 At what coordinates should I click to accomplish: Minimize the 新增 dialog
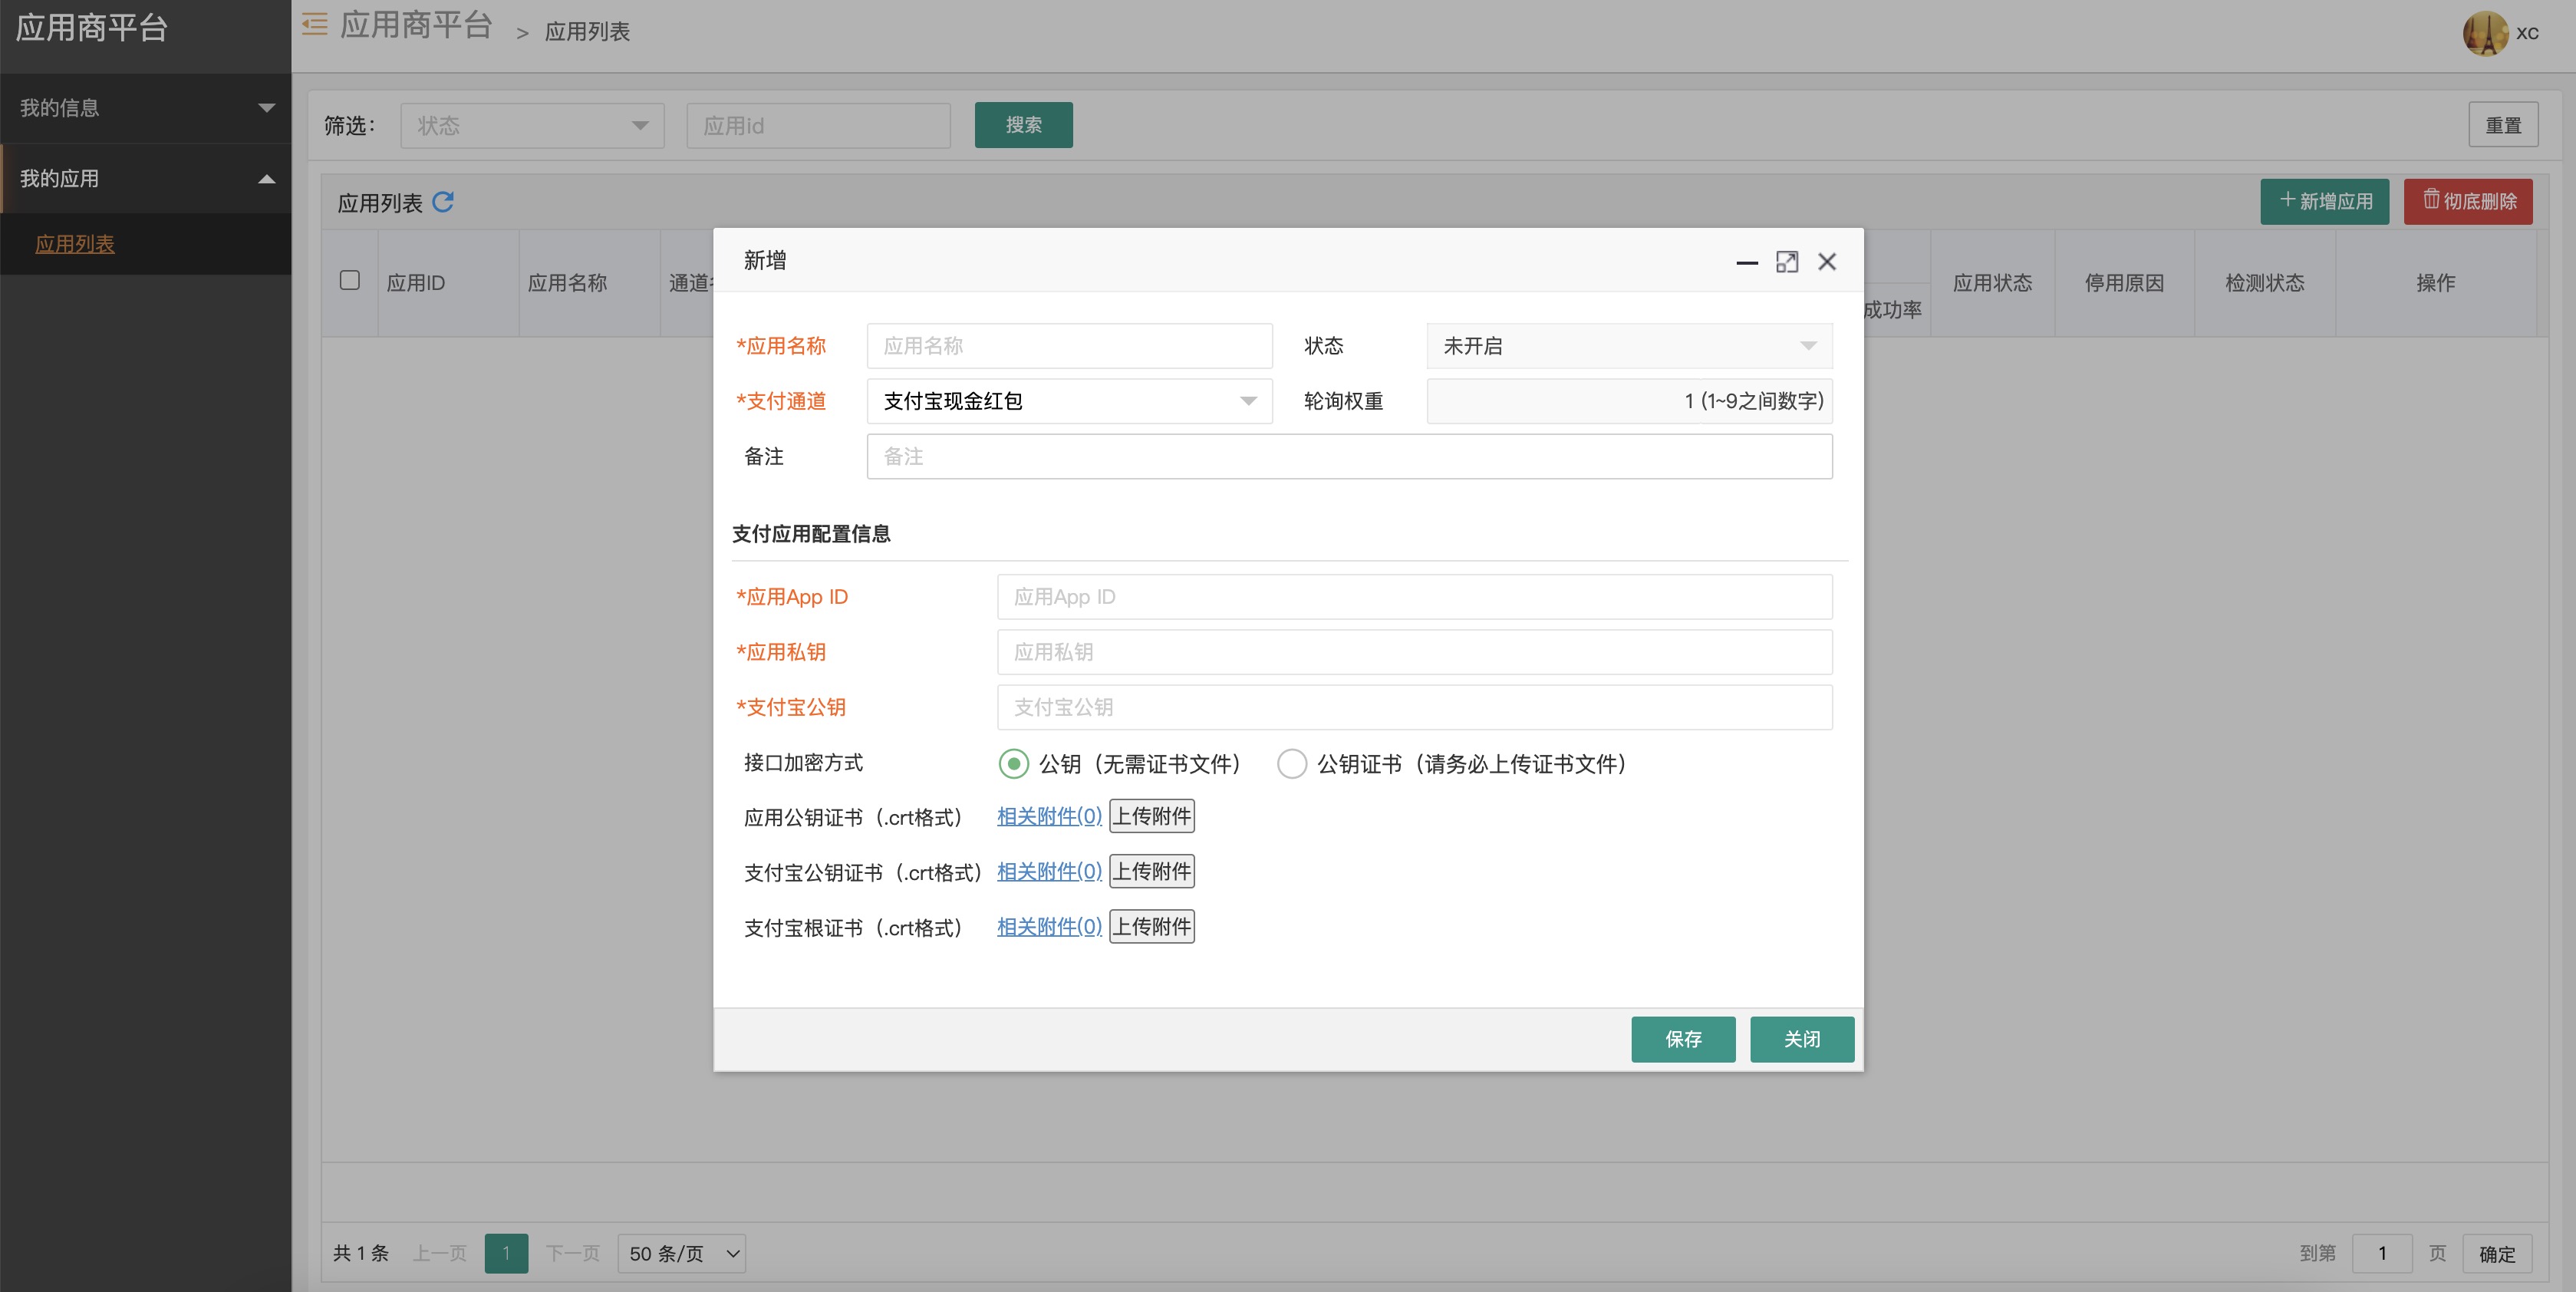pos(1746,262)
